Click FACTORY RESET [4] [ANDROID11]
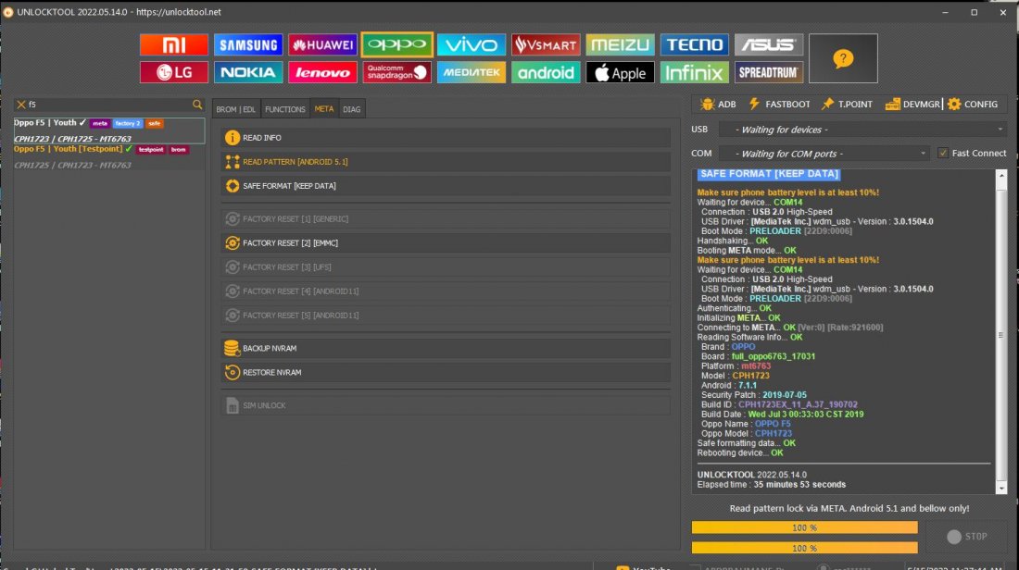Screen dimensions: 1019x570 [446, 291]
